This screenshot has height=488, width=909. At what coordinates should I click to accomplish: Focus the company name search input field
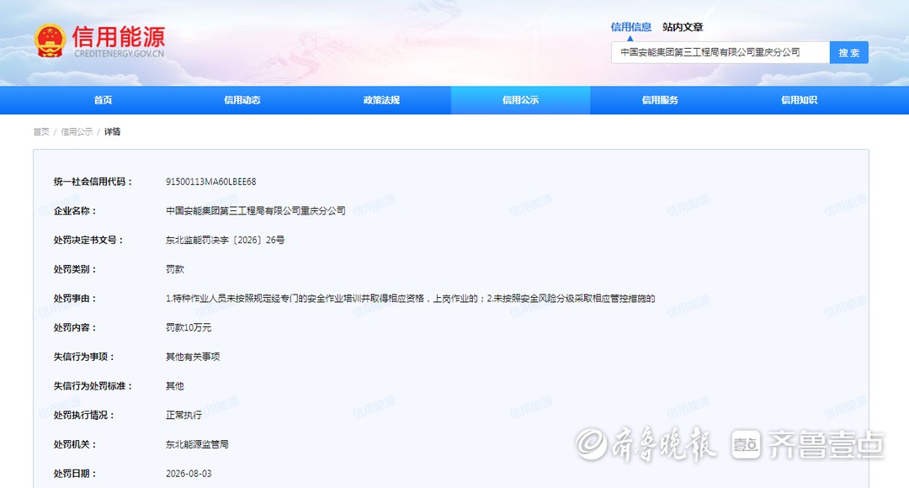click(x=720, y=52)
